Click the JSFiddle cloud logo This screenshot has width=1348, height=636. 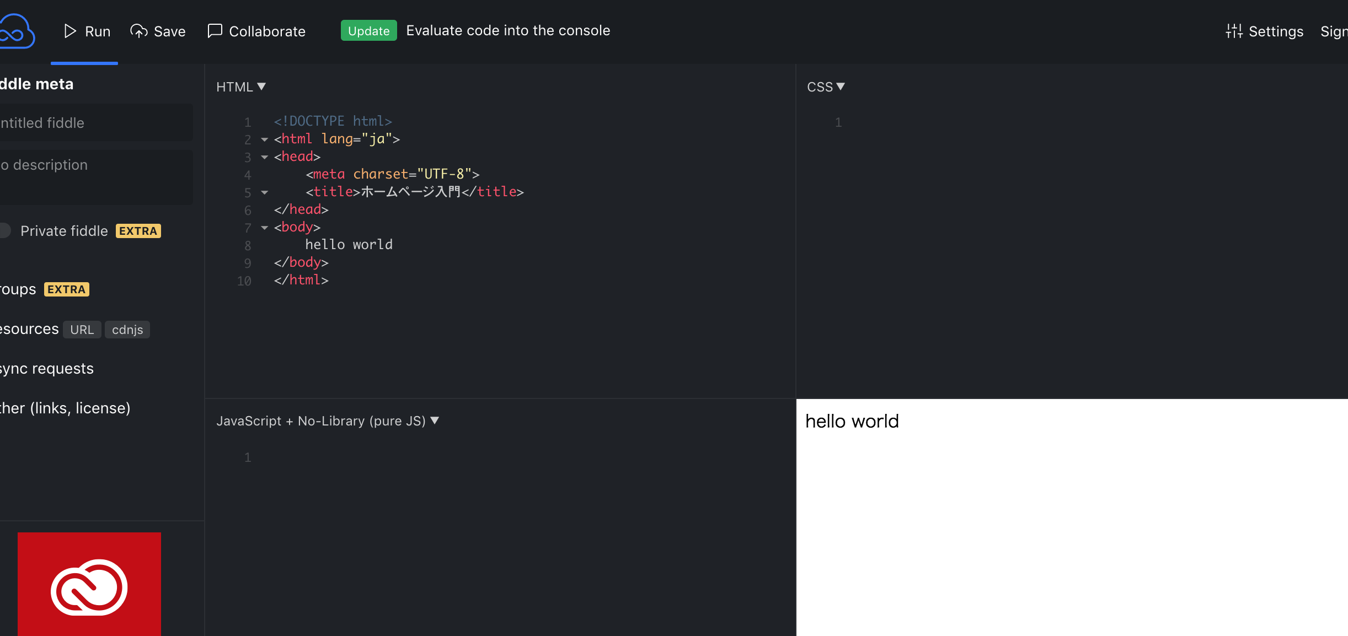[x=17, y=31]
